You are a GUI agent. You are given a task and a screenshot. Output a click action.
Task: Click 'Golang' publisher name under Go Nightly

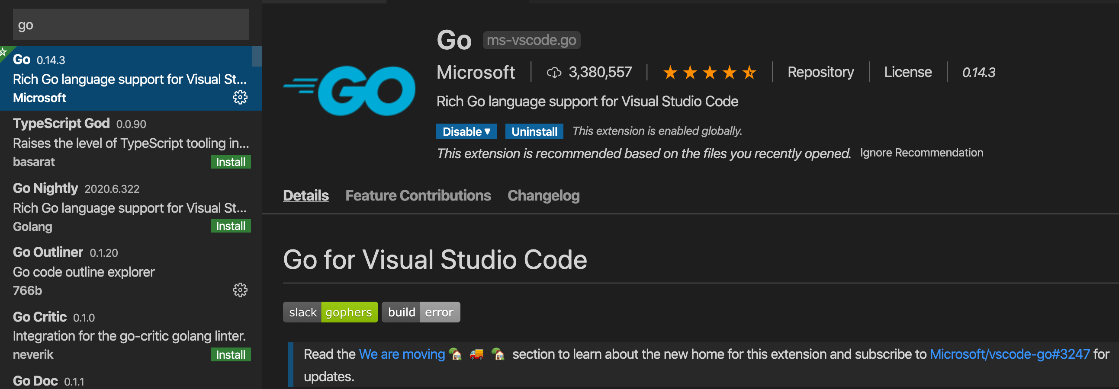32,227
